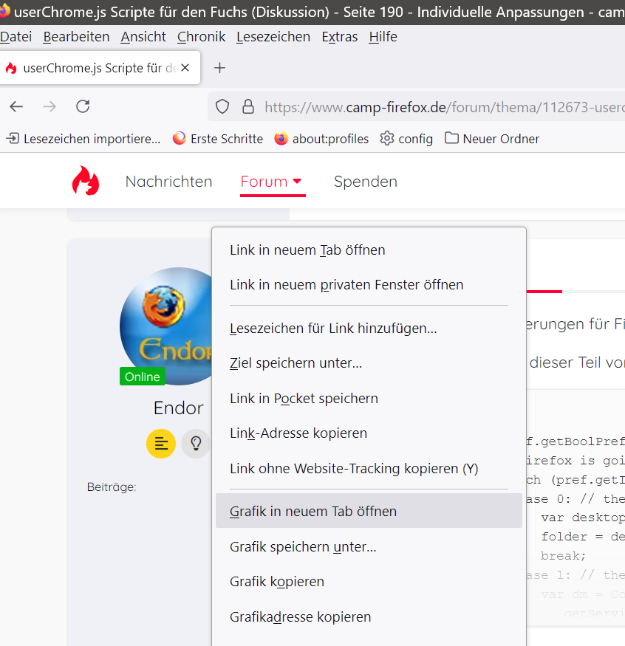Choose Link in neuem Tab öffnen
This screenshot has height=646, width=625.
tap(369, 250)
